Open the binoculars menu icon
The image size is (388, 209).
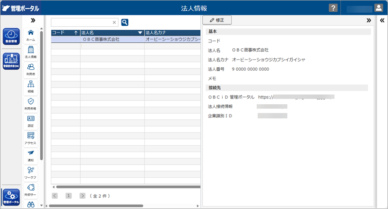31,205
